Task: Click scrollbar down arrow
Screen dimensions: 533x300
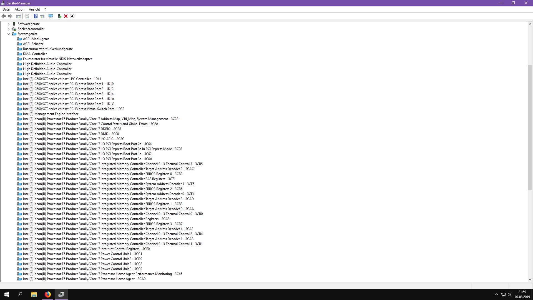Action: pyautogui.click(x=530, y=280)
